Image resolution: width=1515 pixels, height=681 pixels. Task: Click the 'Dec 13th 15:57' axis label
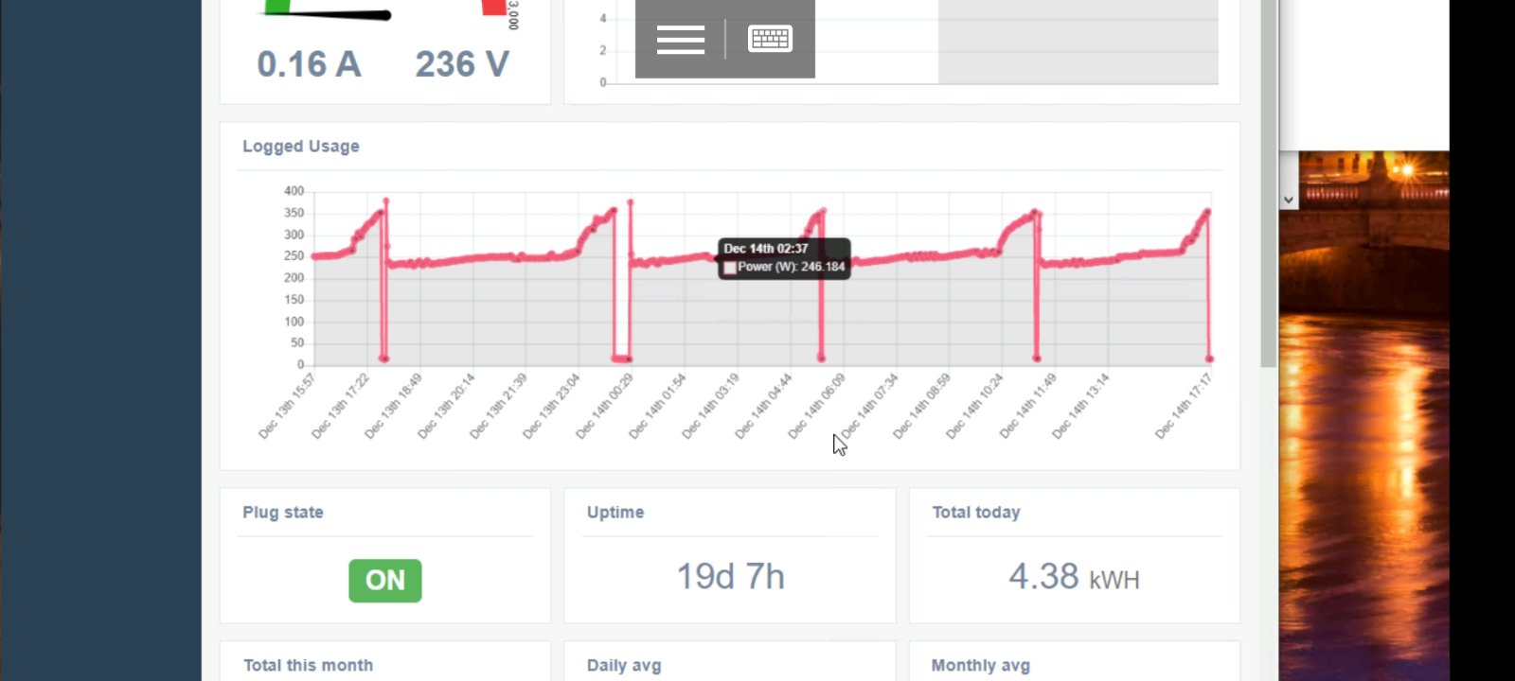288,407
